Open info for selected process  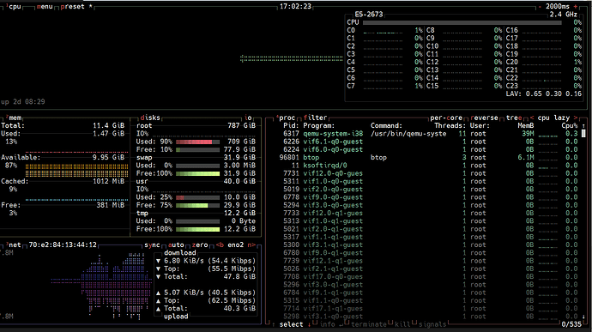(x=327, y=324)
